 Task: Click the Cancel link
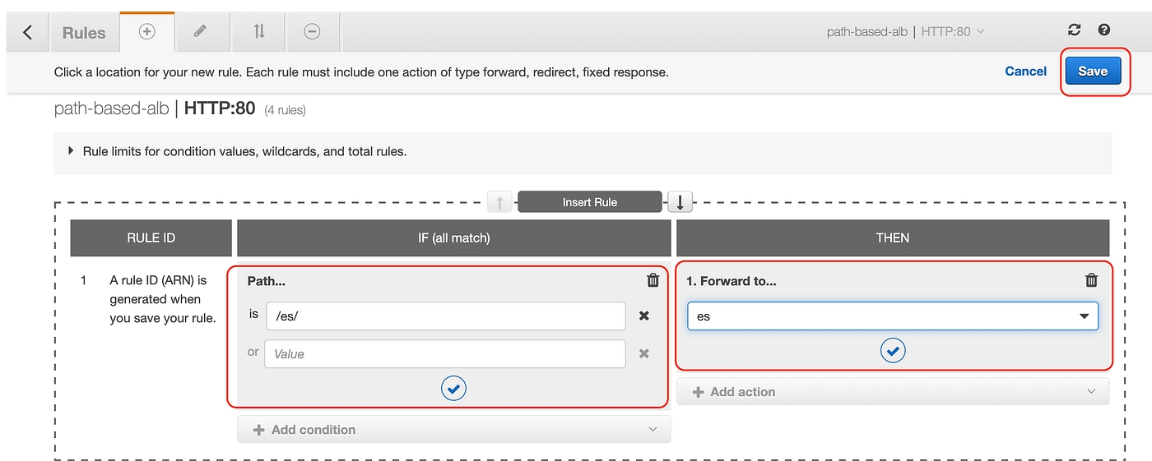(1025, 71)
